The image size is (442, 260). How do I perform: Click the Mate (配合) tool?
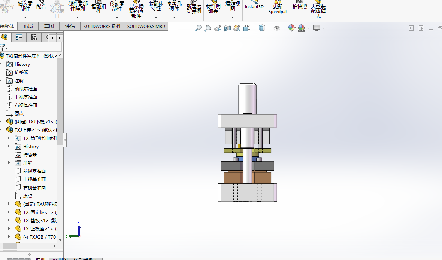click(x=41, y=5)
